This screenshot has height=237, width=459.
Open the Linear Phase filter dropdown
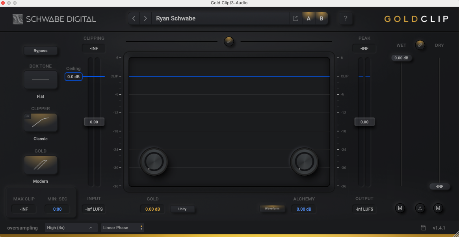pos(122,228)
